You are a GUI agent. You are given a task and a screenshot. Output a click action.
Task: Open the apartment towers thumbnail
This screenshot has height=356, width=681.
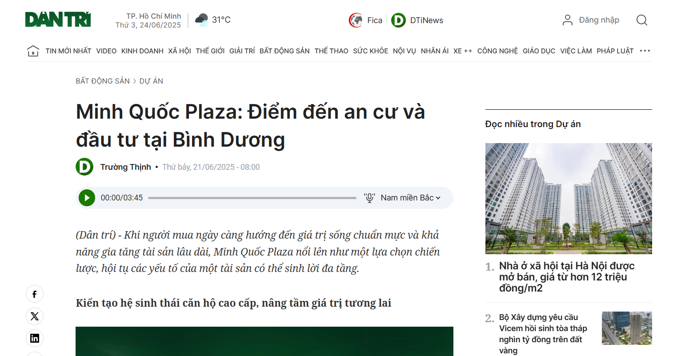569,198
